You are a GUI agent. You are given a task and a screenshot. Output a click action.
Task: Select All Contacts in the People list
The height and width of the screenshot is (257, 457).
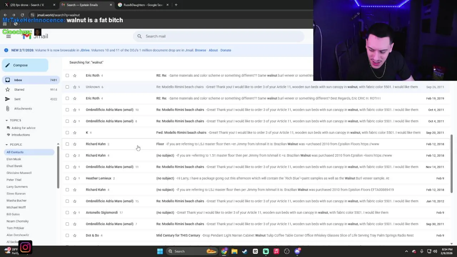(29, 152)
